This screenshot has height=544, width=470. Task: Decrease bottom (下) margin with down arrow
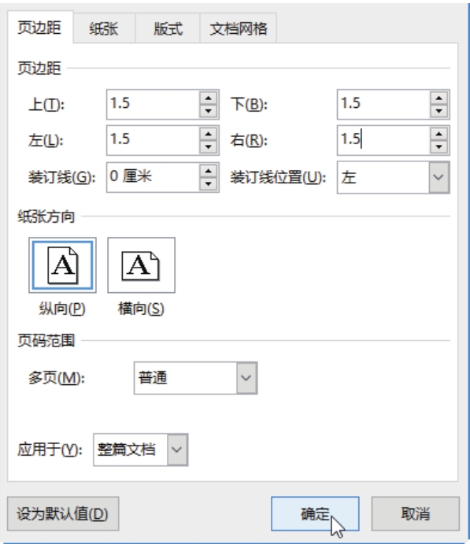point(439,111)
